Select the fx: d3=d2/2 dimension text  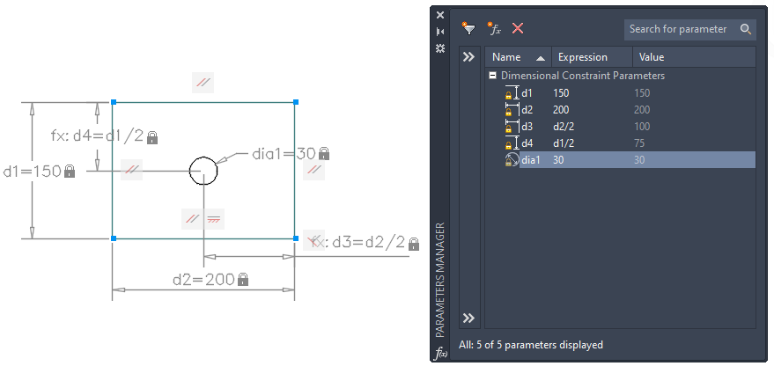[x=358, y=242]
